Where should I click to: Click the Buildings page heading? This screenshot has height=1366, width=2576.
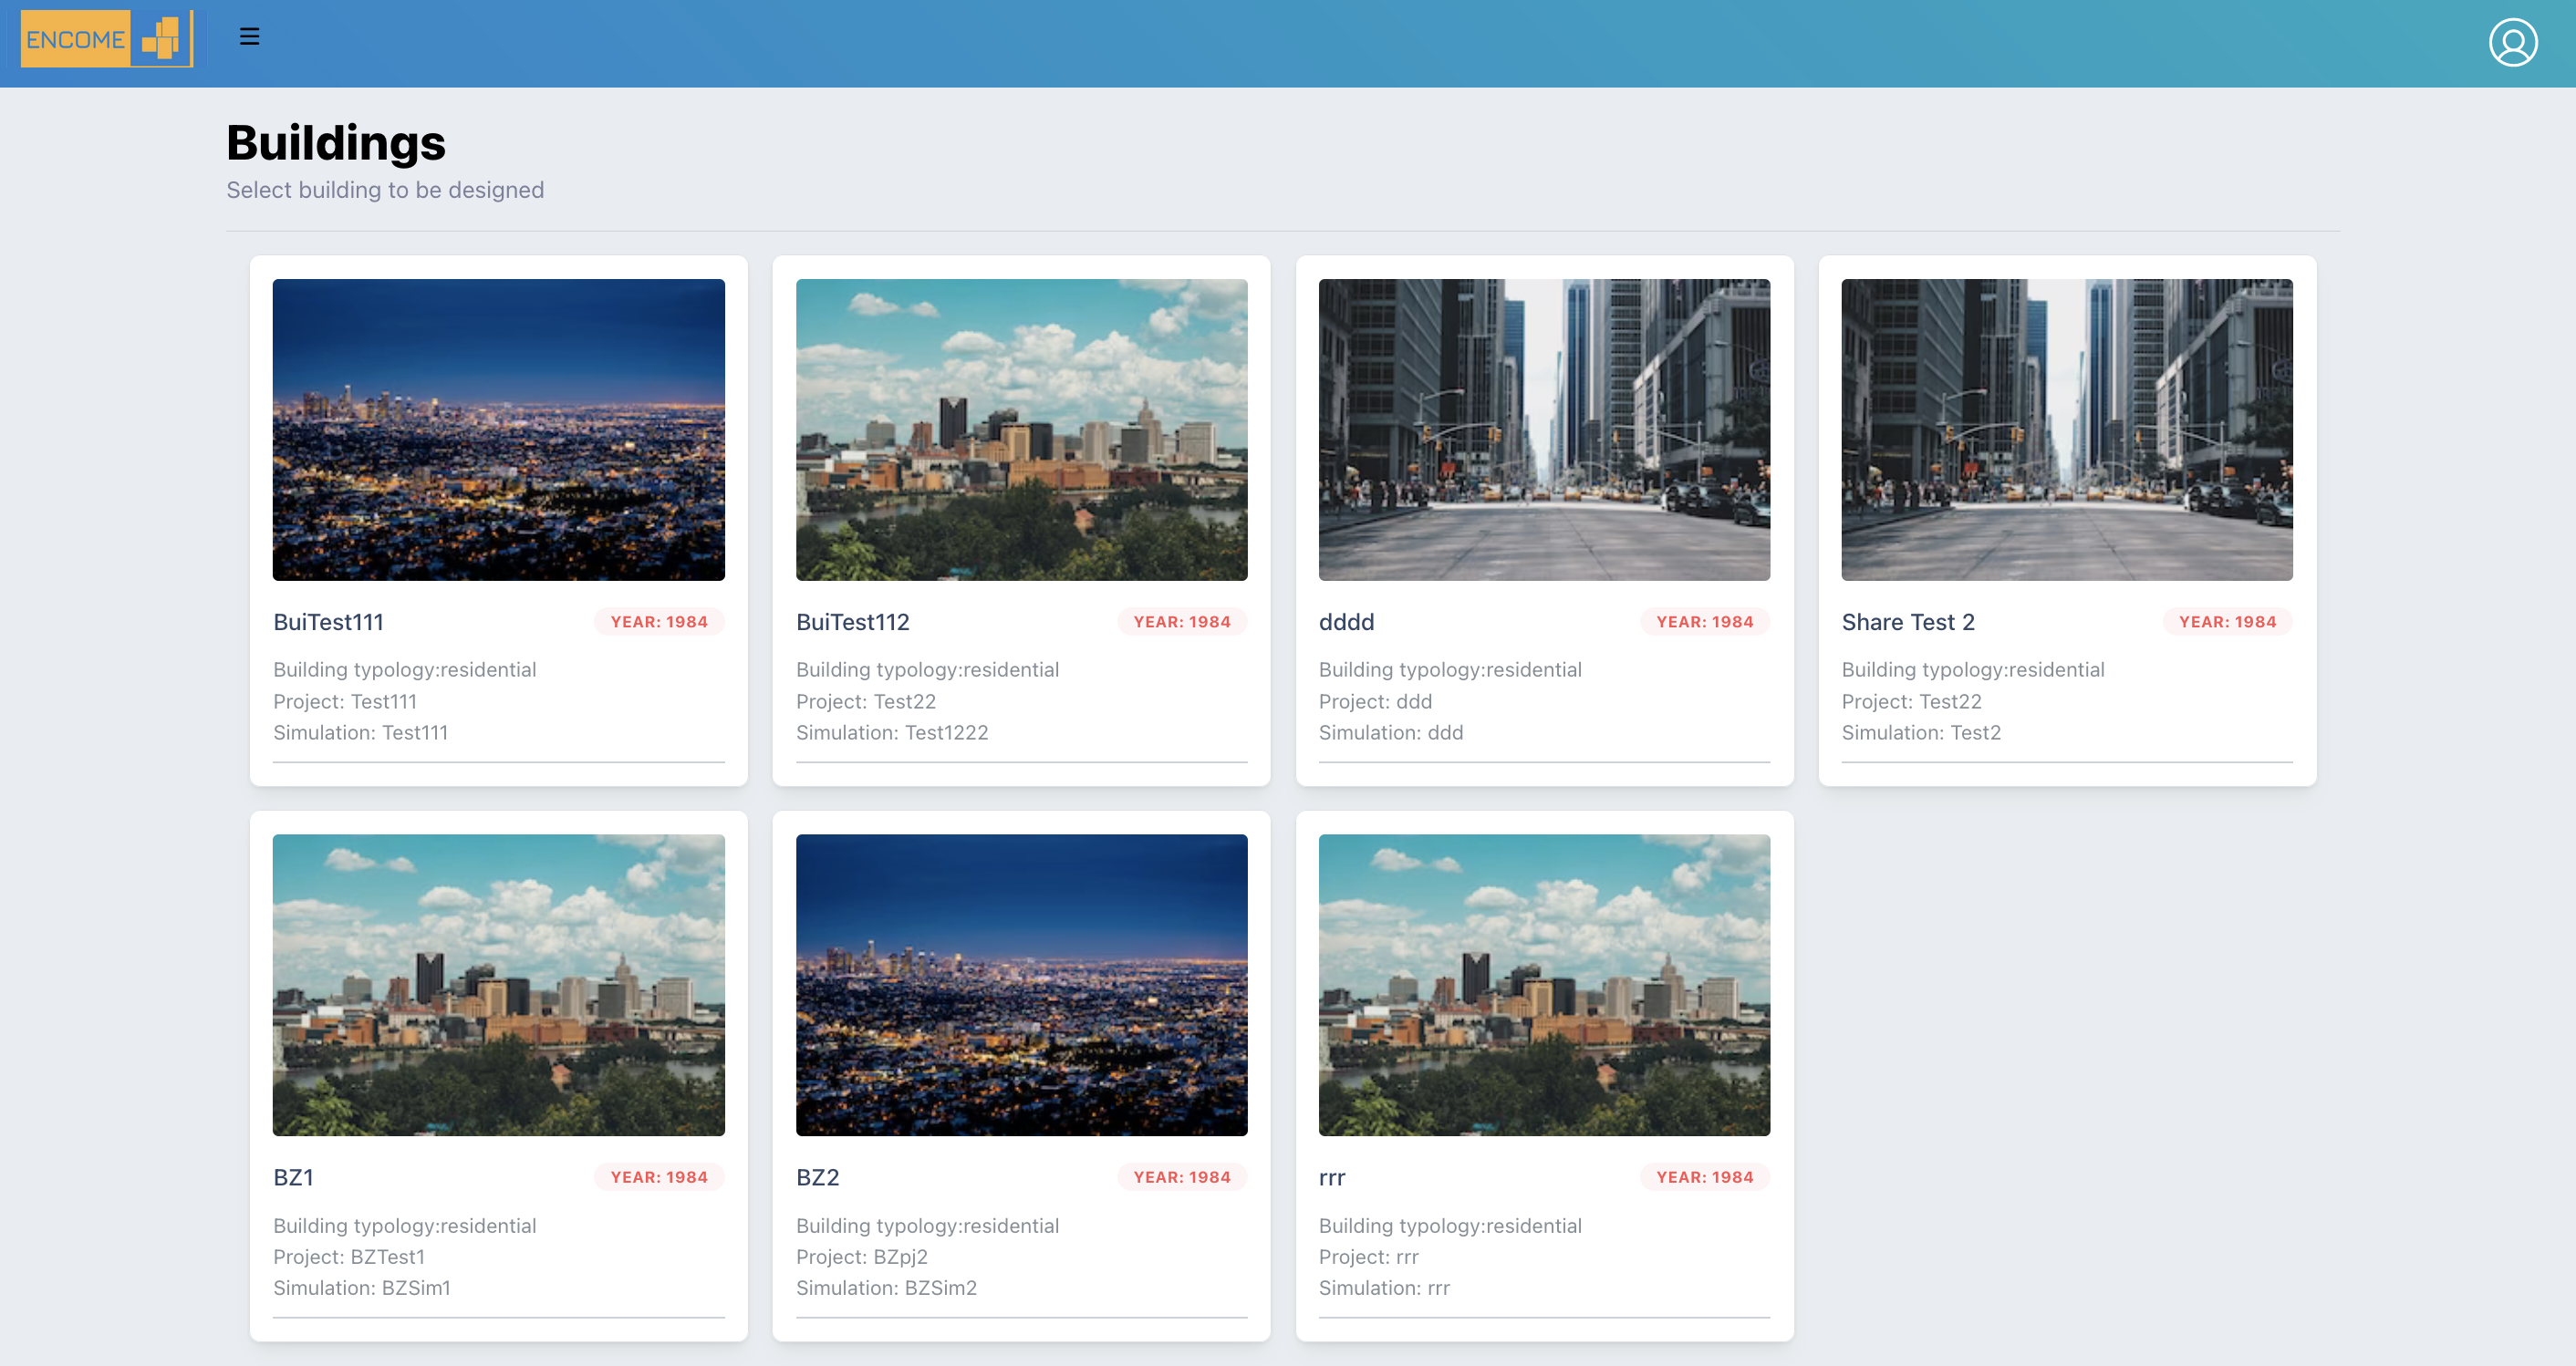coord(336,143)
